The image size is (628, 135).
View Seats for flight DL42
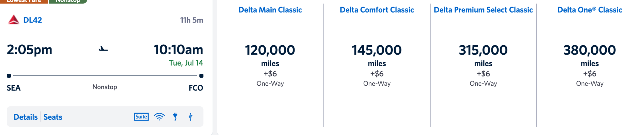coord(53,117)
